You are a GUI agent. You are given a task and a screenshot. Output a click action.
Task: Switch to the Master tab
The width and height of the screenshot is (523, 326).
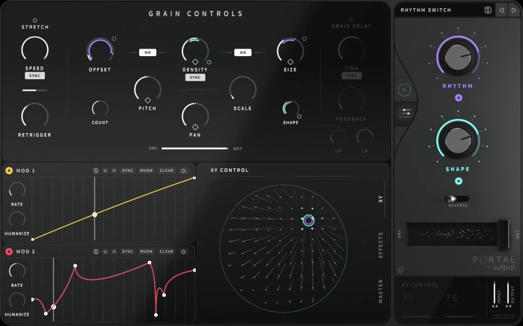pyautogui.click(x=381, y=291)
